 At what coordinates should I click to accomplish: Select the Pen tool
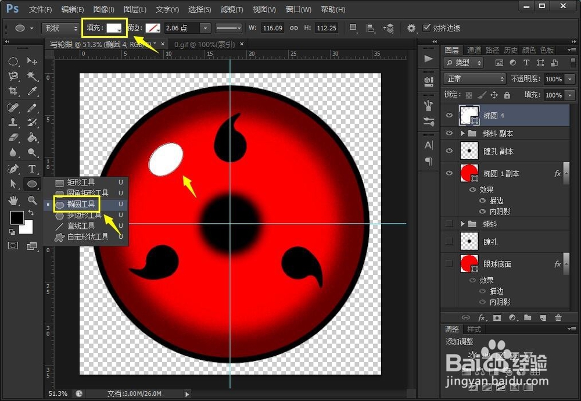pos(13,169)
